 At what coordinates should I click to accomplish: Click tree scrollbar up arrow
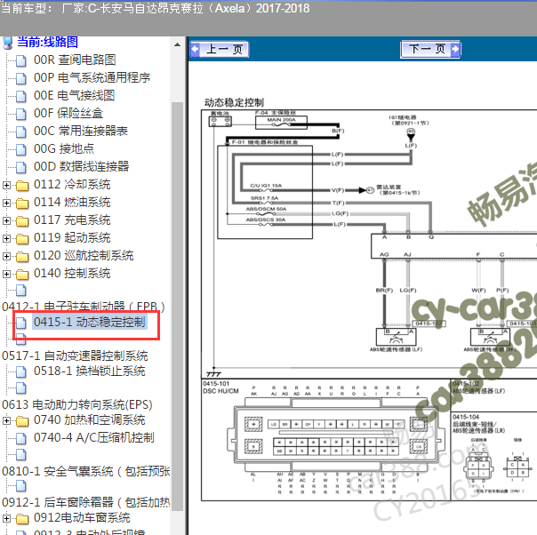point(177,44)
